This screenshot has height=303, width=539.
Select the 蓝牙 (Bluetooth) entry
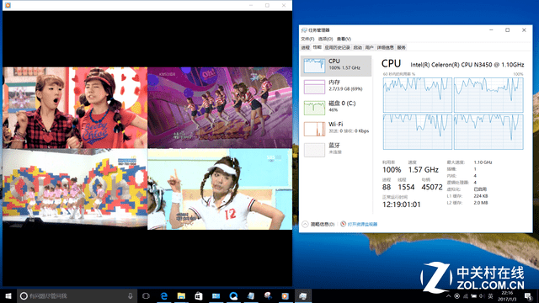[x=336, y=149]
